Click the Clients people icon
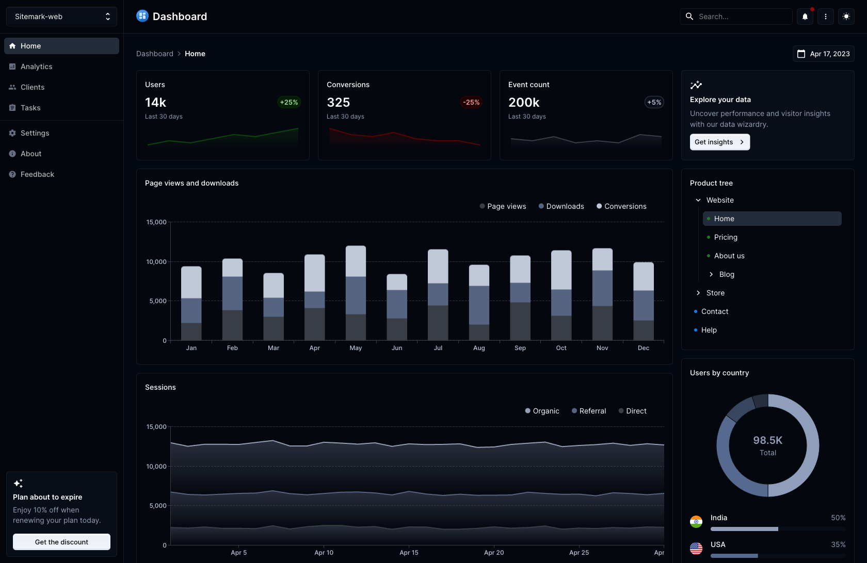 click(x=12, y=87)
